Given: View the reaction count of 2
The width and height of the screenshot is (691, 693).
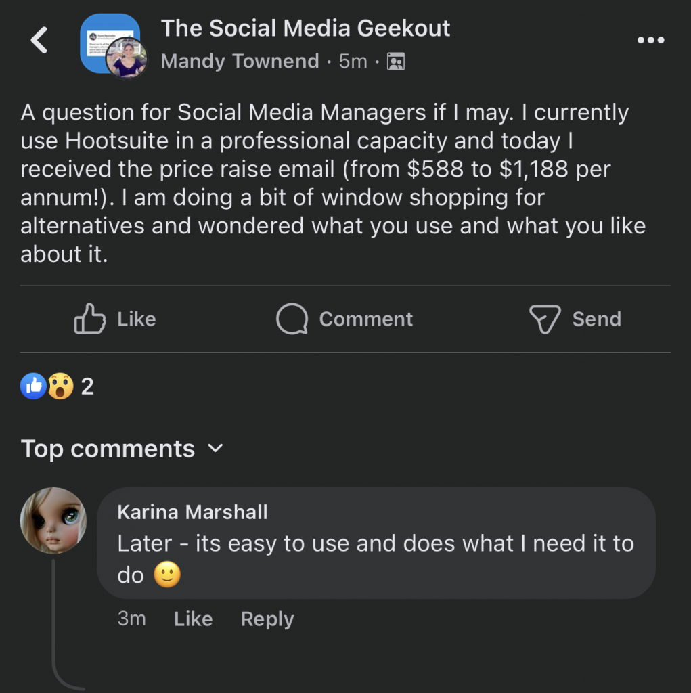Looking at the screenshot, I should pos(87,386).
